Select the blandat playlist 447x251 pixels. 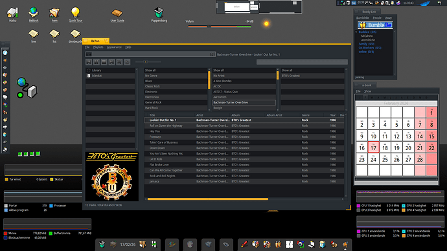click(110, 76)
